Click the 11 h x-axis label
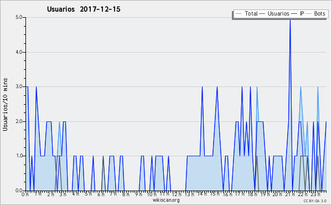 164,194
